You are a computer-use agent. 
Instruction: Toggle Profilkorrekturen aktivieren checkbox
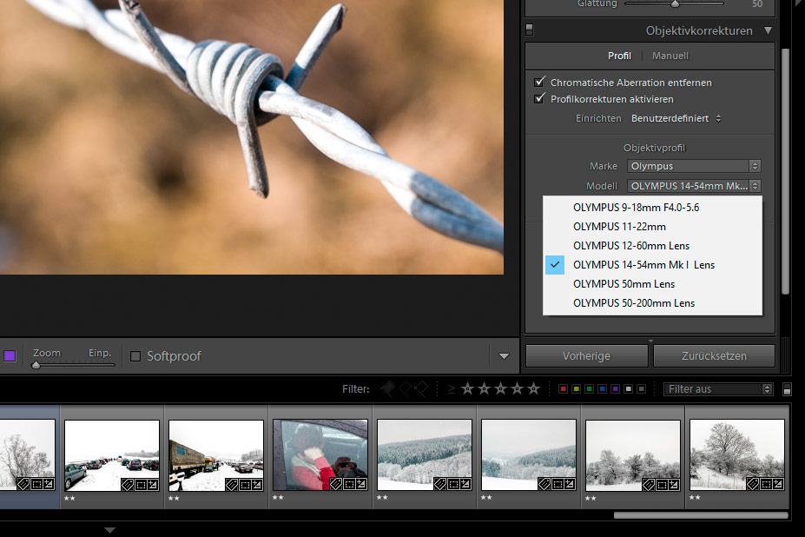539,98
